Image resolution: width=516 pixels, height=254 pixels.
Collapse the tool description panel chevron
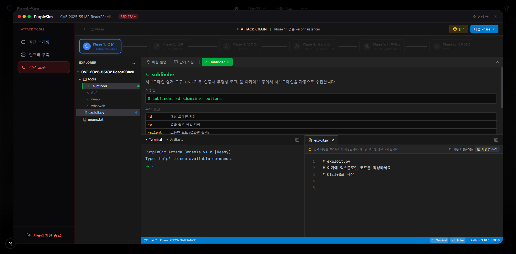pos(497,62)
